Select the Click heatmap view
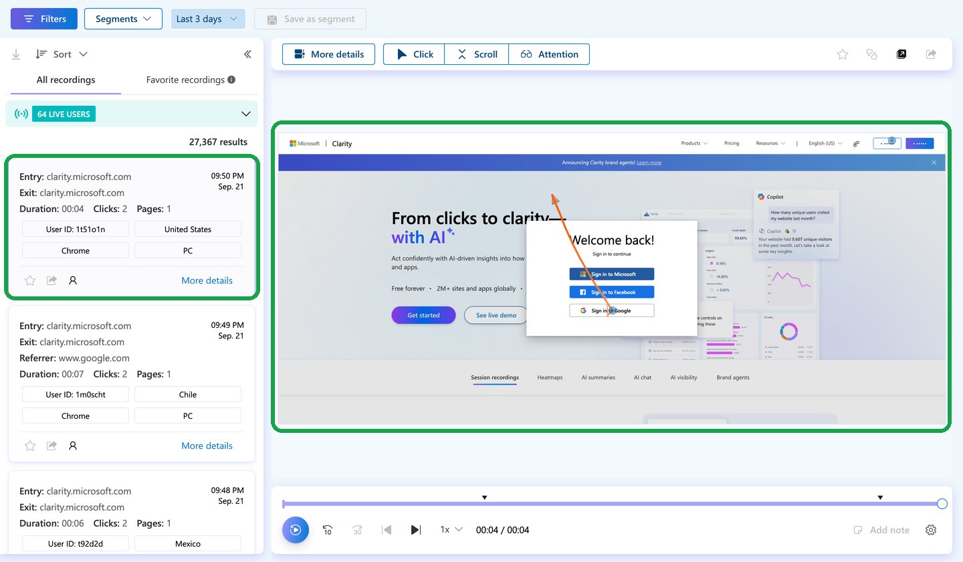Screen dimensions: 963x562 (x=414, y=54)
